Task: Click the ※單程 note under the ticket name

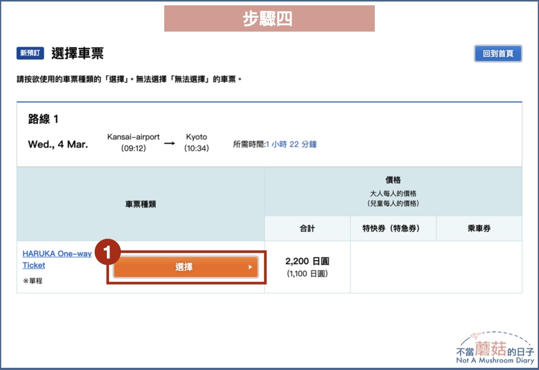Action: [x=34, y=281]
